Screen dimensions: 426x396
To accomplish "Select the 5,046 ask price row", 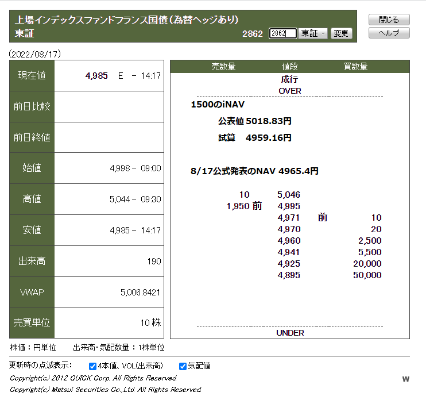I will (289, 195).
